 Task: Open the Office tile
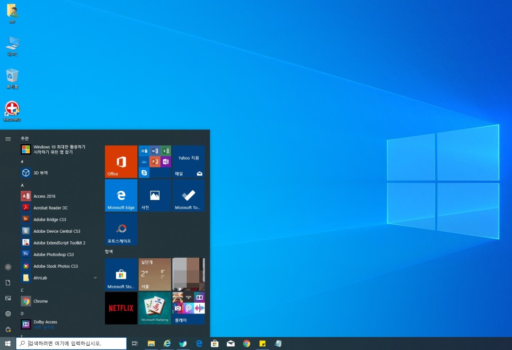(121, 161)
